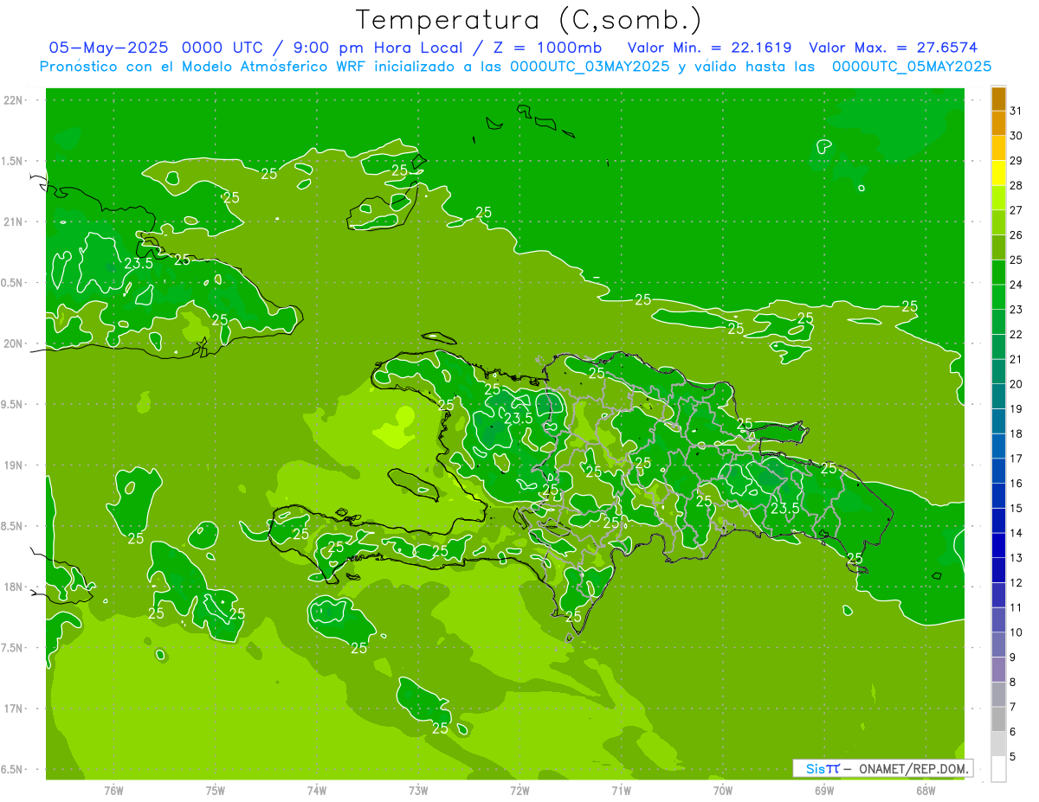Click the gray swatch between 6 and 7
Viewport: 1039px width, 802px height.
[998, 720]
